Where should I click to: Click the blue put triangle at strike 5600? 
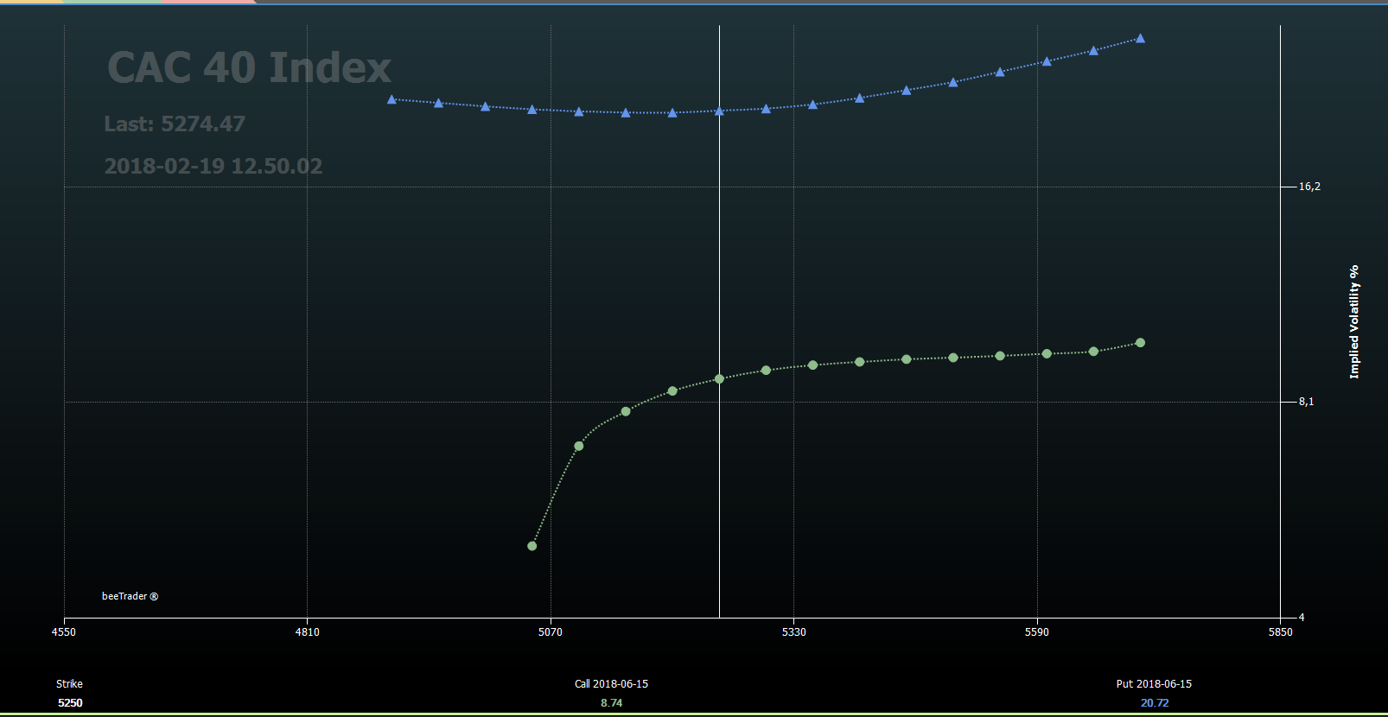point(1047,62)
